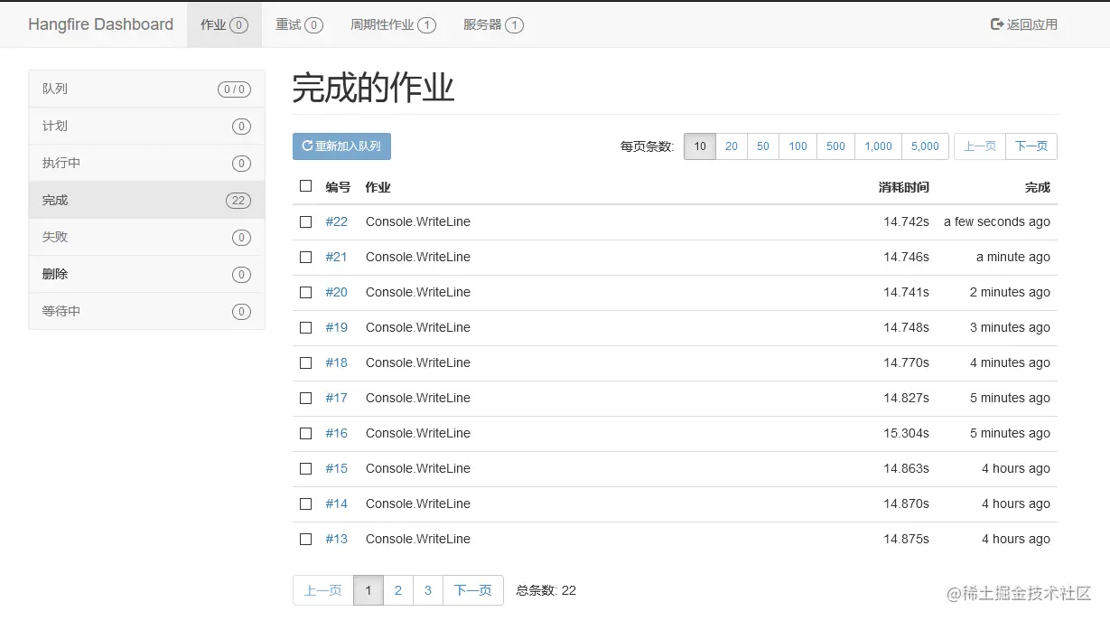Check the box for job #21
The image size is (1110, 621).
click(x=305, y=257)
